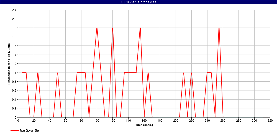Click the x-axis tick value 40
The width and height of the screenshot is (277, 139).
click(50, 121)
